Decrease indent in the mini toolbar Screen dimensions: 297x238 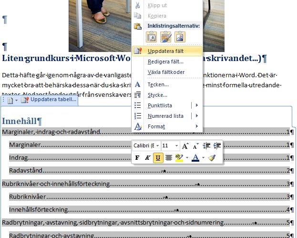206,146
